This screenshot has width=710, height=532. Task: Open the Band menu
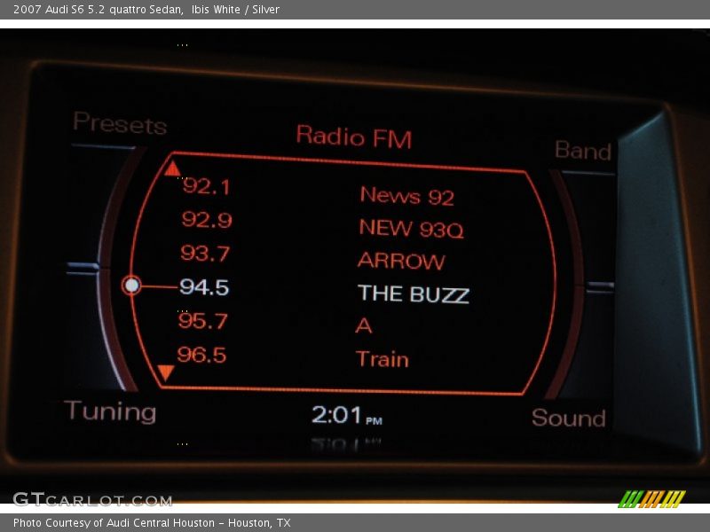(x=583, y=151)
